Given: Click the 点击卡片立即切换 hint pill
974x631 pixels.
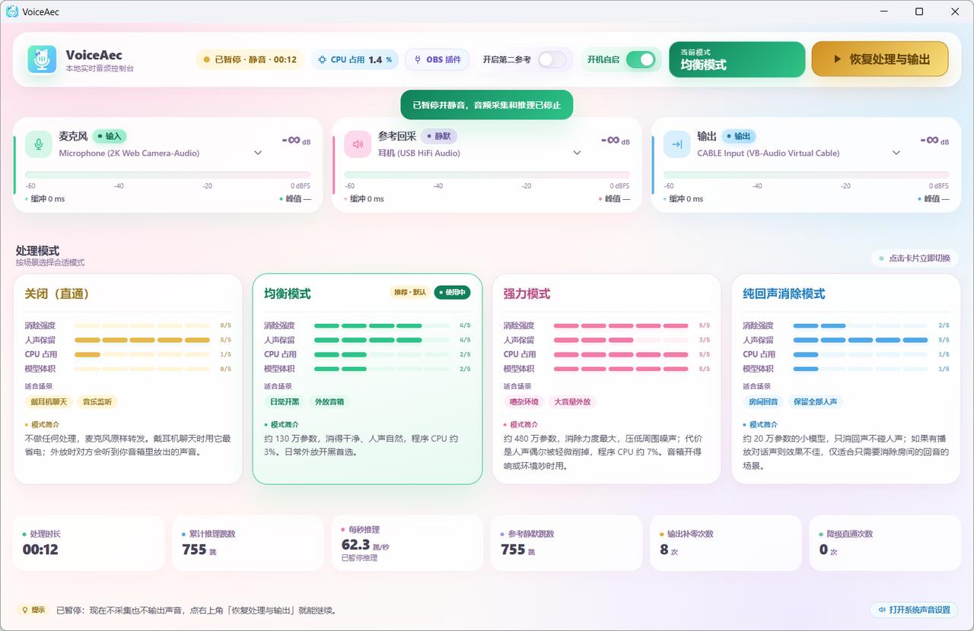Looking at the screenshot, I should pyautogui.click(x=915, y=258).
